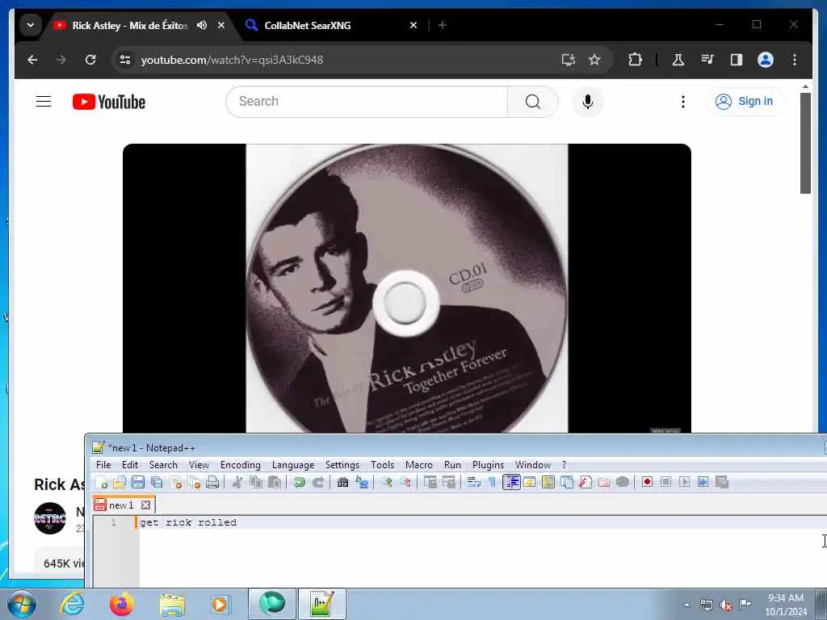827x620 pixels.
Task: Reload the YouTube page
Action: [x=90, y=60]
